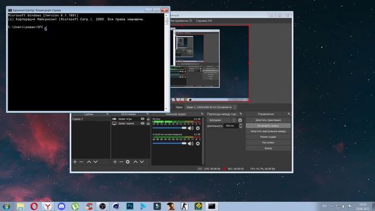This screenshot has height=211, width=375.
Task: Lock the game capture source
Action: (x=148, y=119)
